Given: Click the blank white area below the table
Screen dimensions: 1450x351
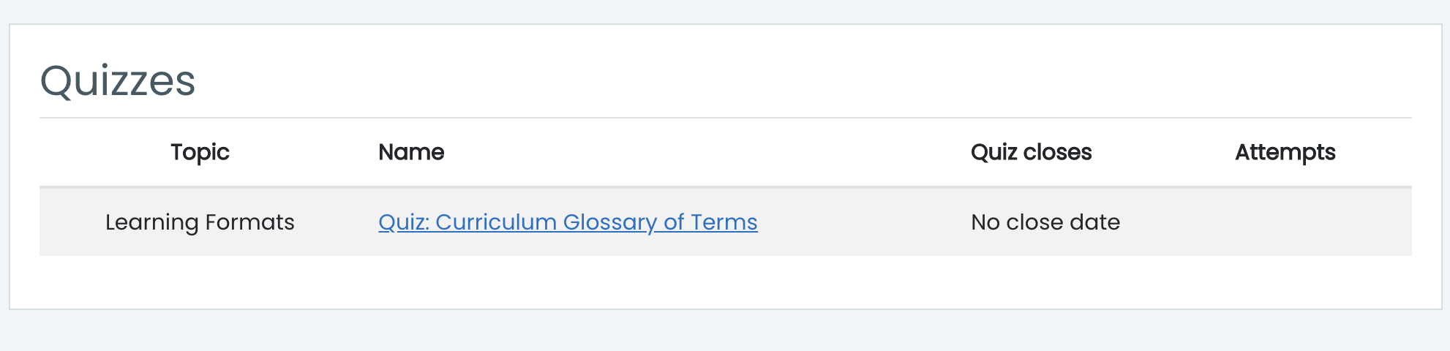Looking at the screenshot, I should coord(725,282).
